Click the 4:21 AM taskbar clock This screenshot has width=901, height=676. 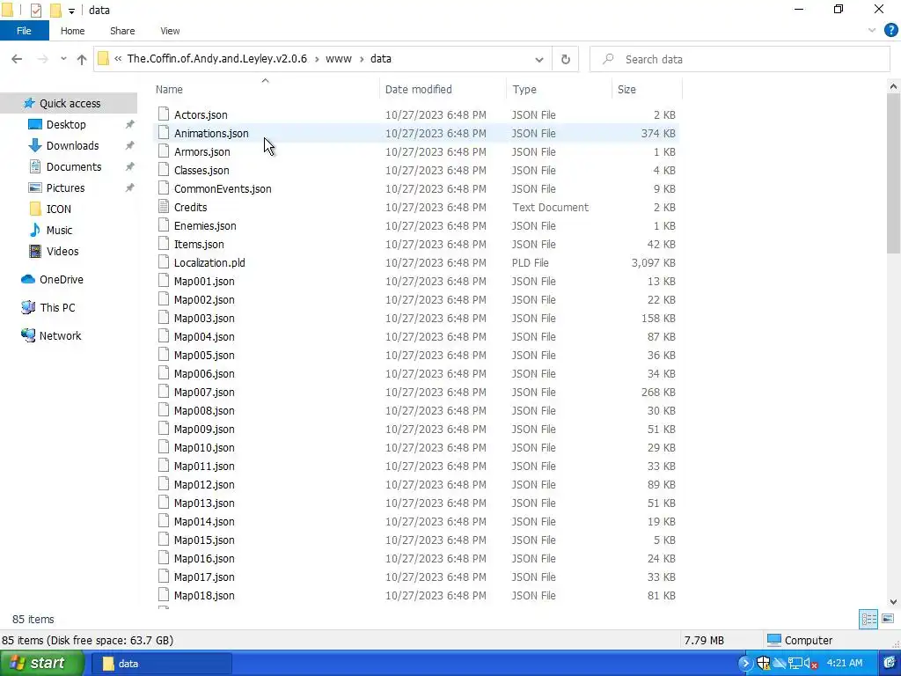pos(845,664)
